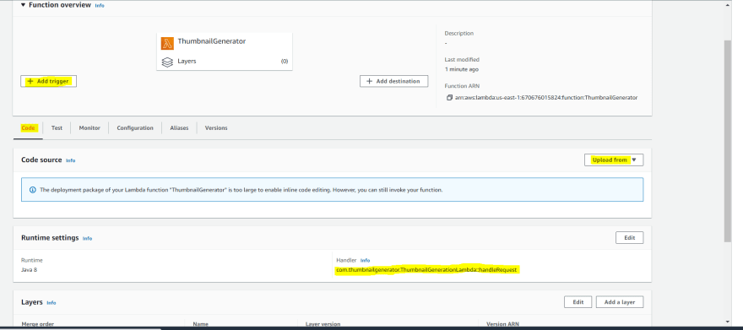The width and height of the screenshot is (743, 330).
Task: Click the scrollbar down arrow
Action: tap(727, 322)
